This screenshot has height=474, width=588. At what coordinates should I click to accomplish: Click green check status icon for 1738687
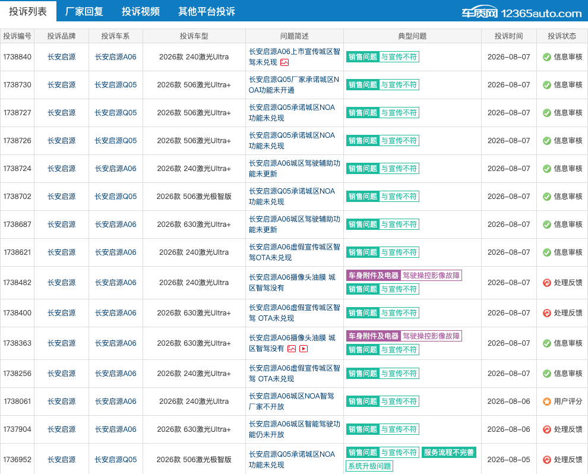(x=547, y=225)
